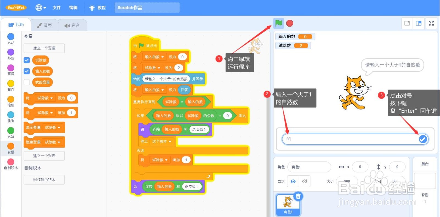Screen dimensions: 440x217
Task: Open dropdown in script 试除数 增加 1 block
Action: [160, 160]
